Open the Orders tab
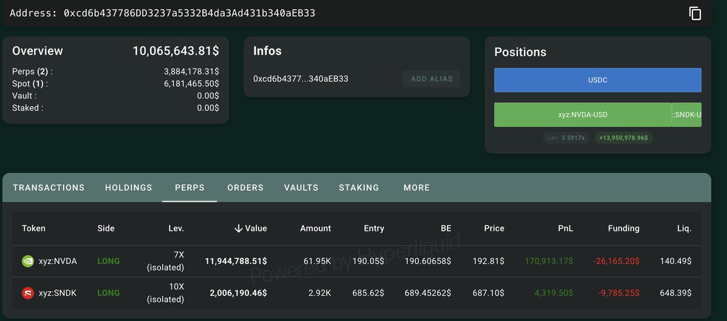The height and width of the screenshot is (321, 727). [245, 188]
